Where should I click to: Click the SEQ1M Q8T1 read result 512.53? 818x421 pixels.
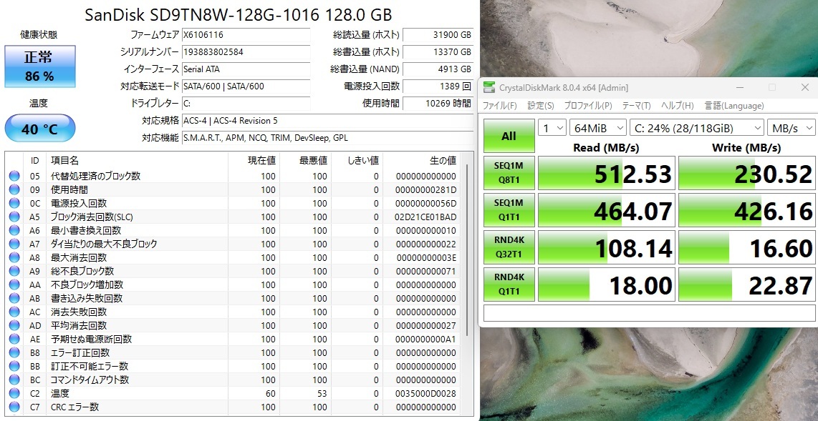pyautogui.click(x=607, y=173)
